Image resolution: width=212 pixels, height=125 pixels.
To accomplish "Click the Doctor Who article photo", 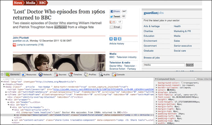I will [59, 63].
